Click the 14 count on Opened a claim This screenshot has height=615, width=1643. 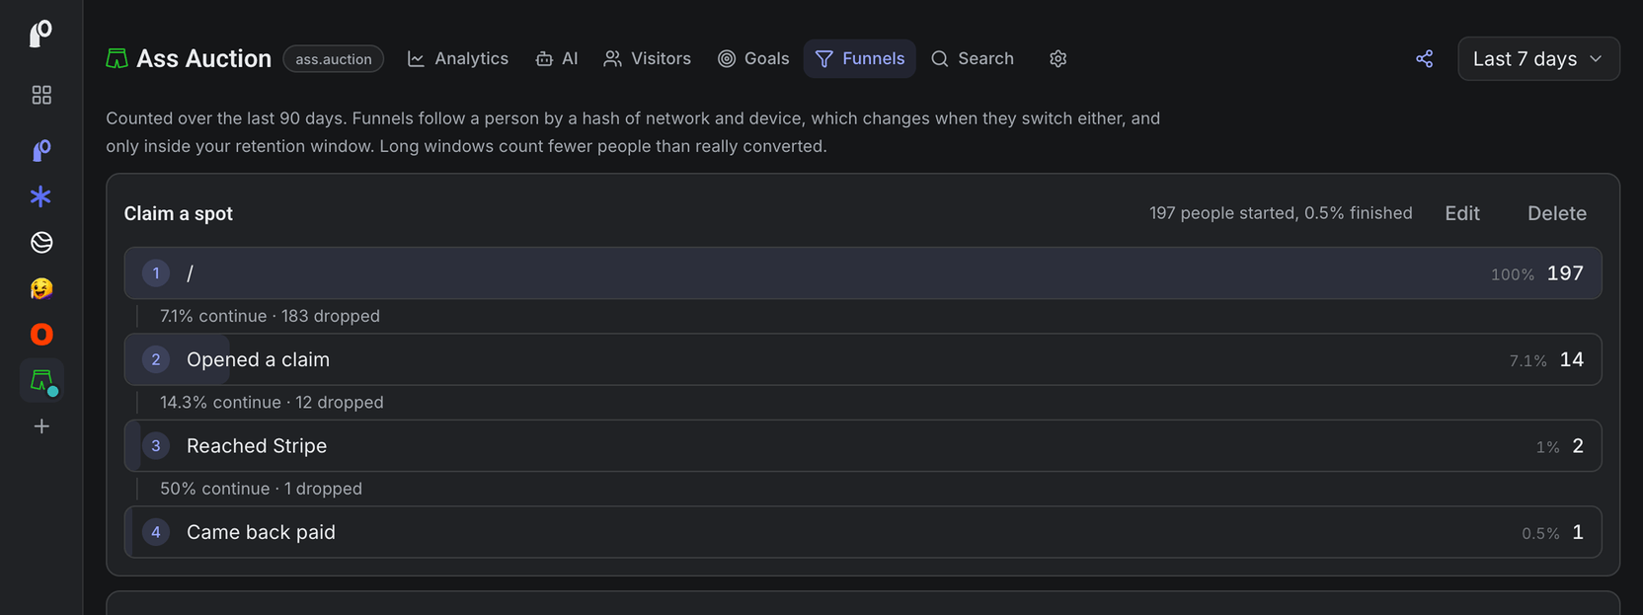coord(1572,359)
